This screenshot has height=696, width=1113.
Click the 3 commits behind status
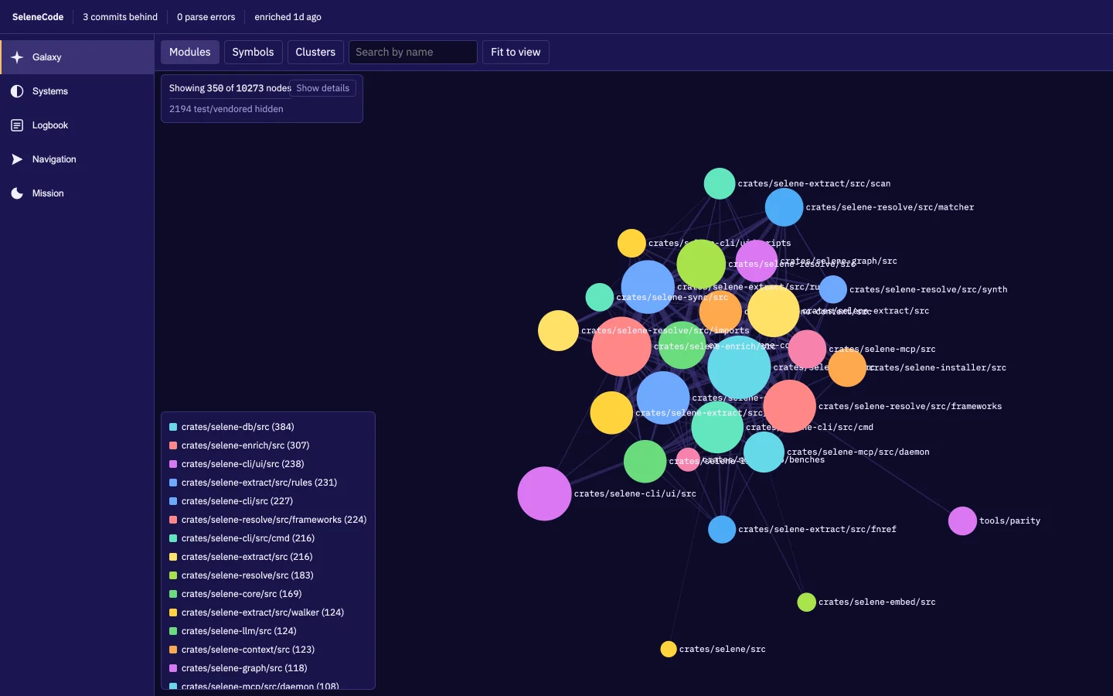point(121,17)
